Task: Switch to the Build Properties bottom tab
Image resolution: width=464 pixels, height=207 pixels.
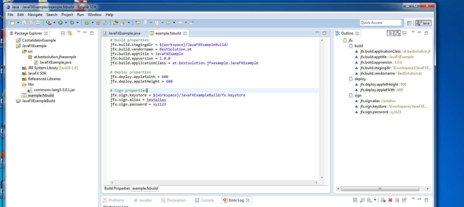Action: [x=117, y=188]
